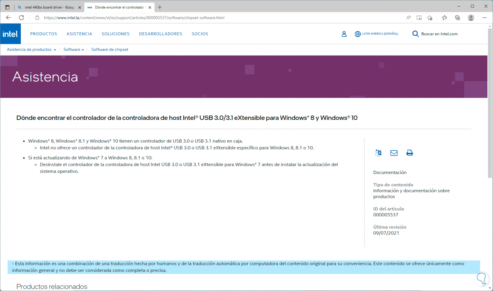Go back with the browser back arrow
This screenshot has height=291, width=493.
pos(8,18)
